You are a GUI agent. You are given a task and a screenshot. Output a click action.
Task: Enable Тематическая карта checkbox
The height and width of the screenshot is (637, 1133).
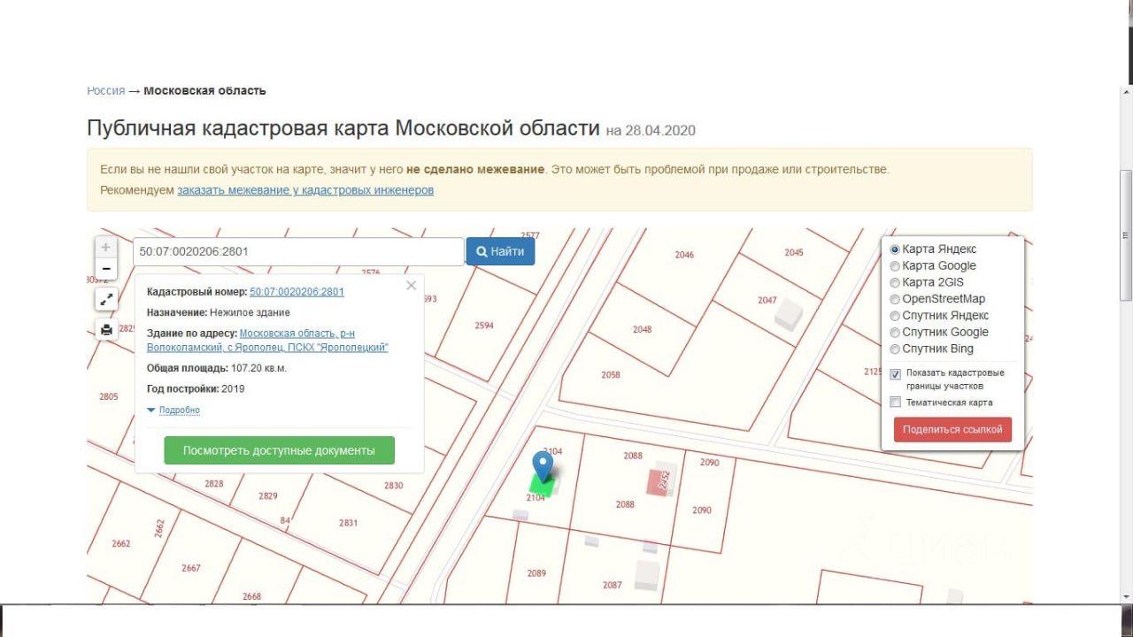click(x=895, y=403)
